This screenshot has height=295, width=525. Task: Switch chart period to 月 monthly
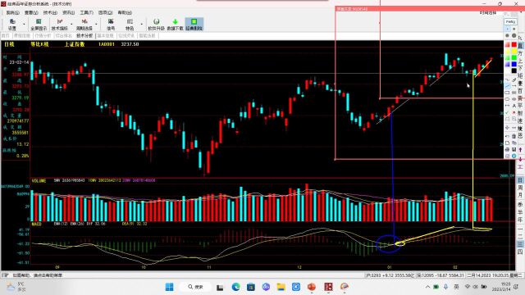[x=520, y=195]
